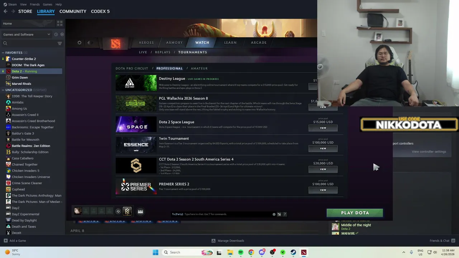
Task: Open the ARMORY tab
Action: (174, 43)
